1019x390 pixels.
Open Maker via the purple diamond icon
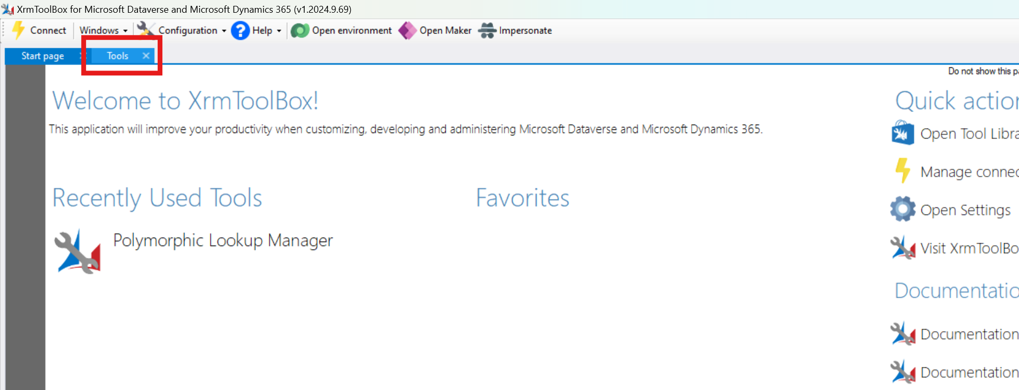407,30
